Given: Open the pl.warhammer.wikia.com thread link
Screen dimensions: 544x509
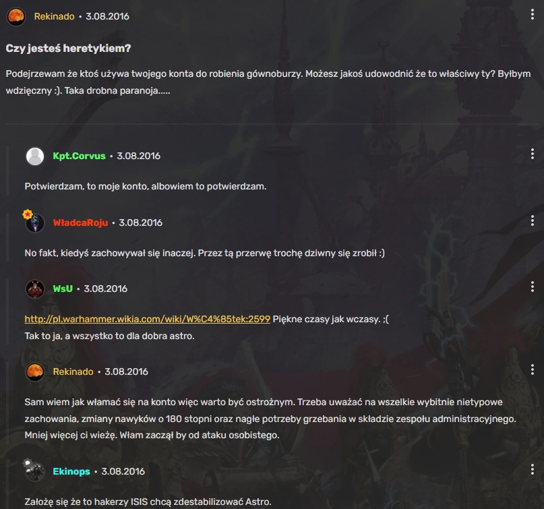Looking at the screenshot, I should pos(148,319).
